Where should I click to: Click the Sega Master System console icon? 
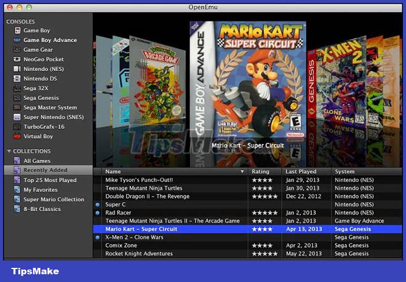click(x=17, y=108)
